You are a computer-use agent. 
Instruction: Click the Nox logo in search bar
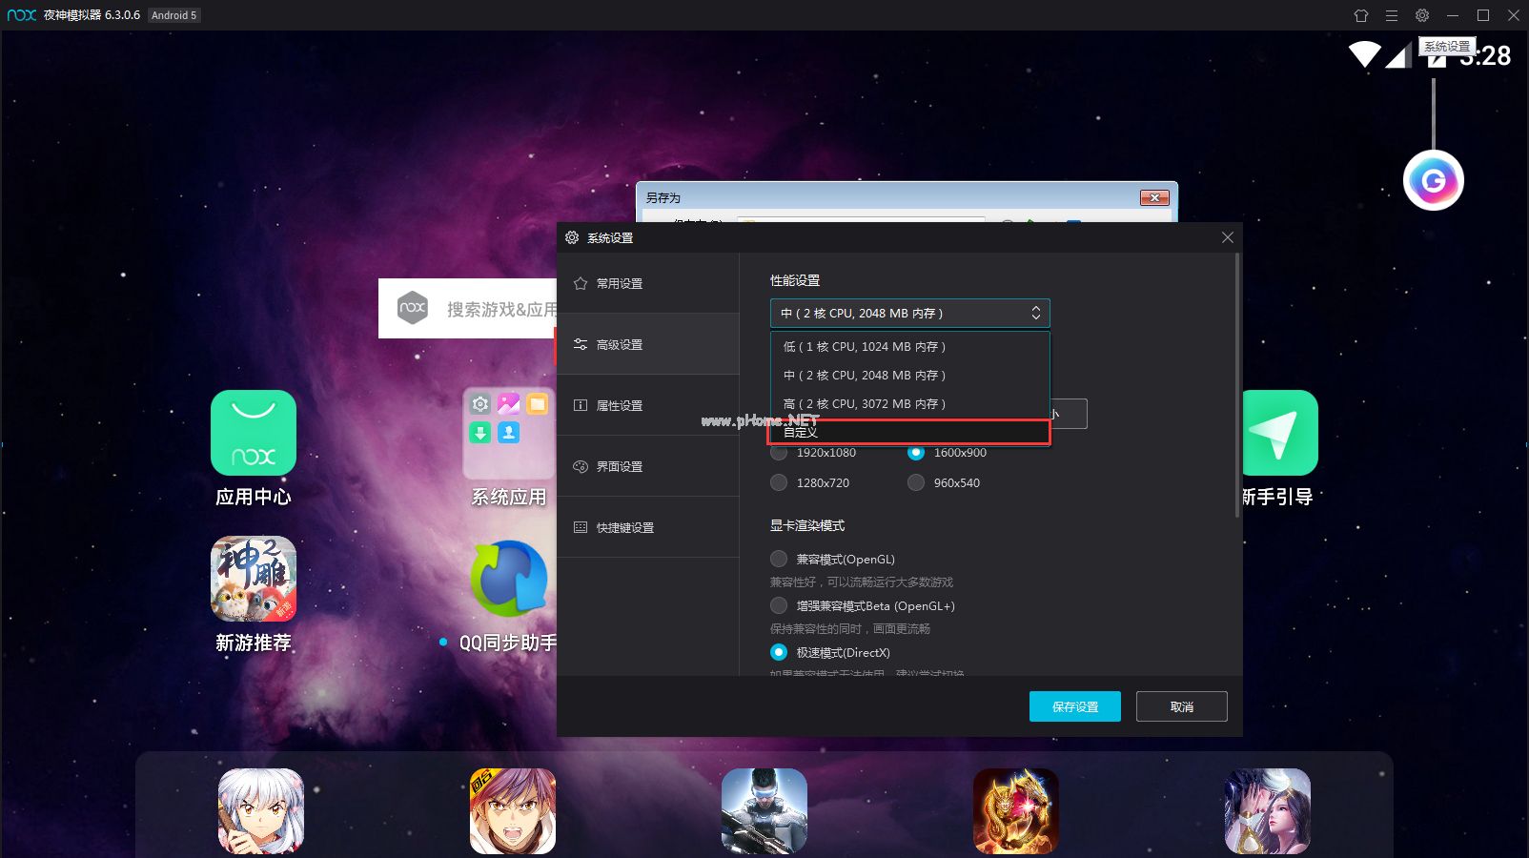coord(413,307)
